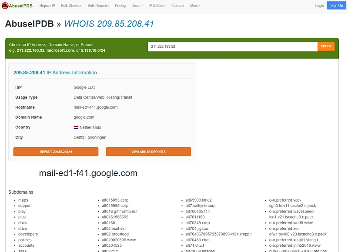The height and width of the screenshot is (252, 348).
Task: Open the Contact page
Action: coord(178,6)
